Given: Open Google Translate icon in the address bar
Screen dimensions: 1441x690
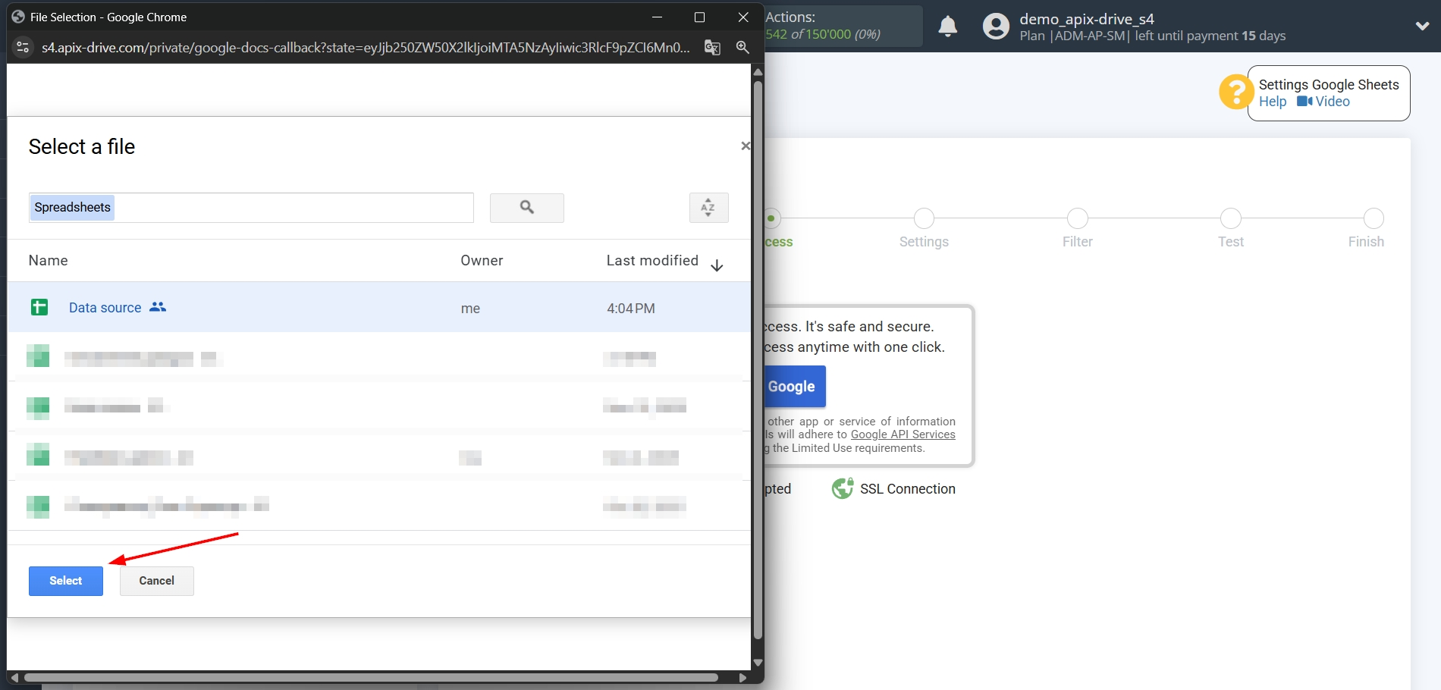Looking at the screenshot, I should pos(711,47).
